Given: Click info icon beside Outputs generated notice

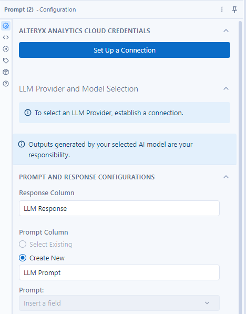Looking at the screenshot, I should point(22,144).
